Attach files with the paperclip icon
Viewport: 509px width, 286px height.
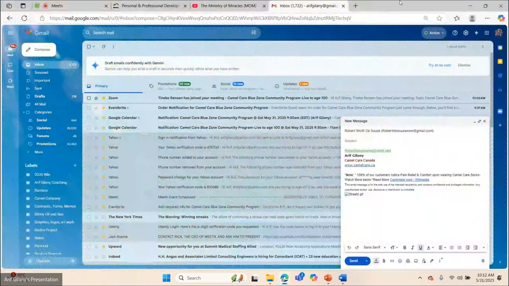[384, 261]
